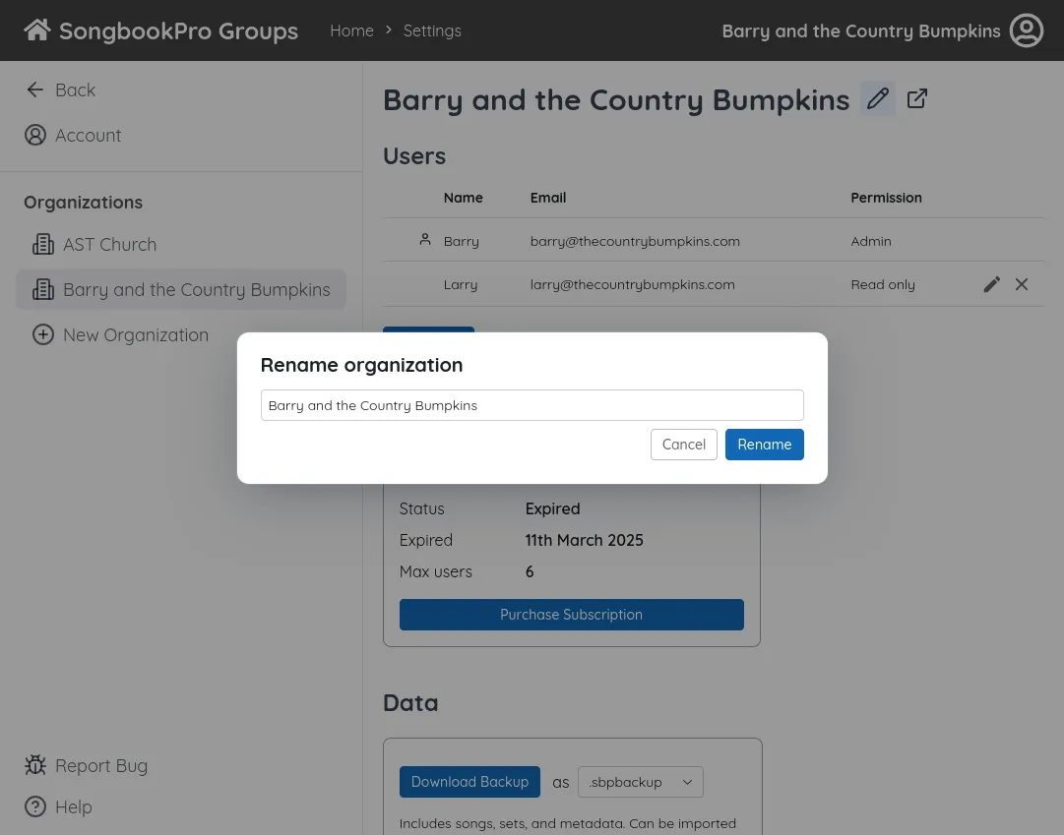Click the user icon next to Barry's row
This screenshot has width=1064, height=835.
click(x=425, y=238)
